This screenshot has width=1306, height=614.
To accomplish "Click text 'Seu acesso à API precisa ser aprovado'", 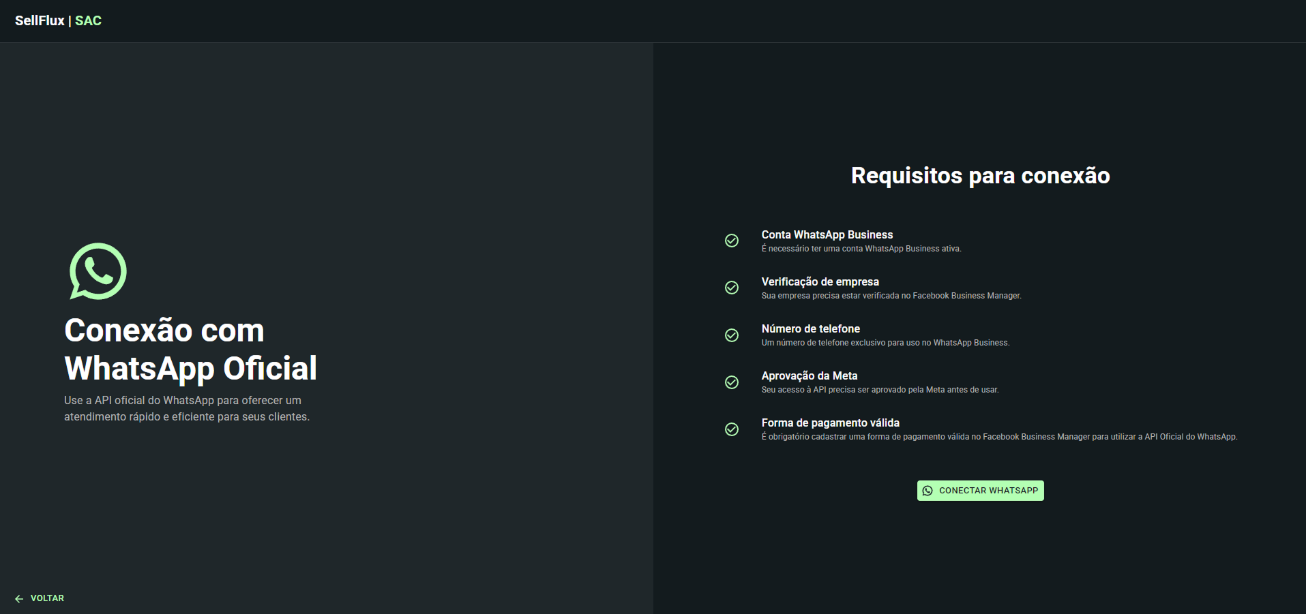I will point(880,390).
